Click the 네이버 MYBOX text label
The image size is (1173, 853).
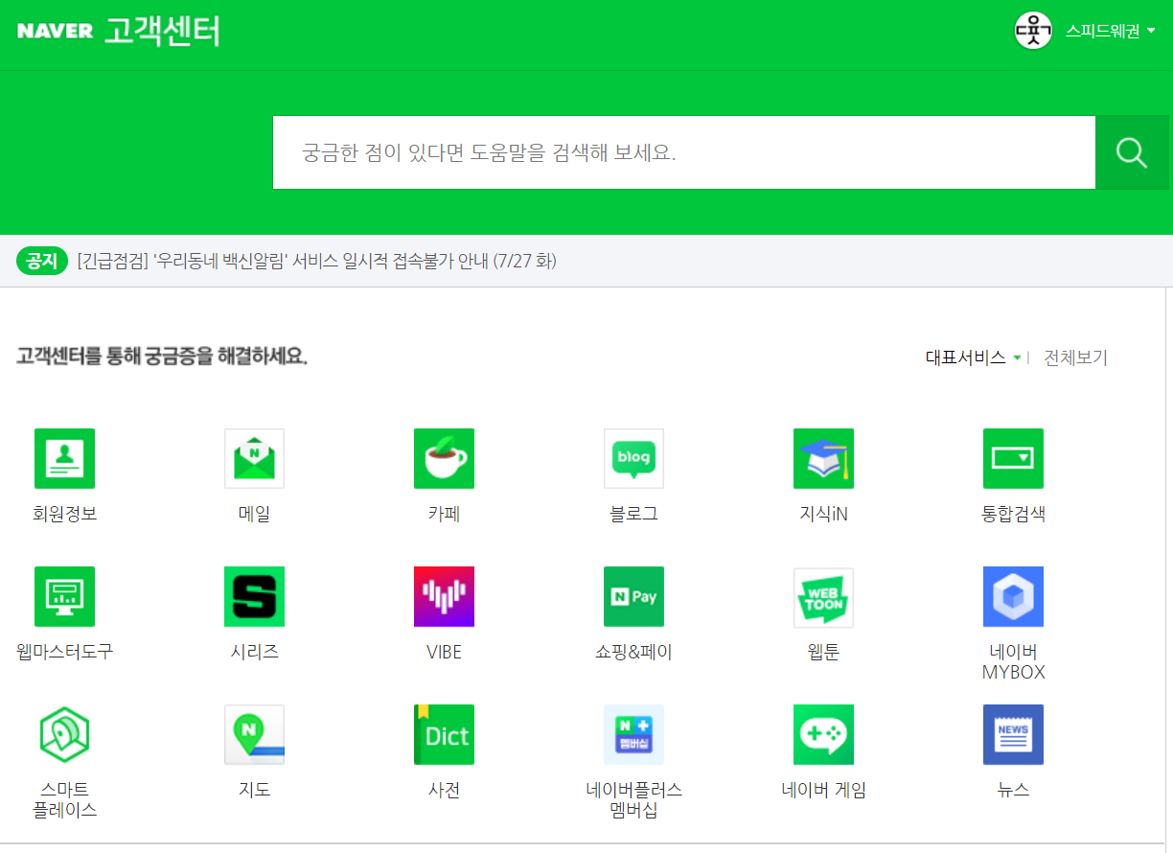1013,662
